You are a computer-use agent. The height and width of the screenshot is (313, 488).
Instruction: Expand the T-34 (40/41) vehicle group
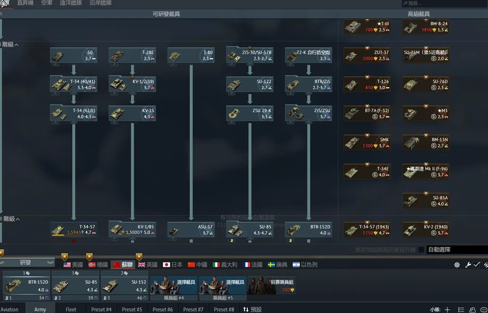[73, 84]
